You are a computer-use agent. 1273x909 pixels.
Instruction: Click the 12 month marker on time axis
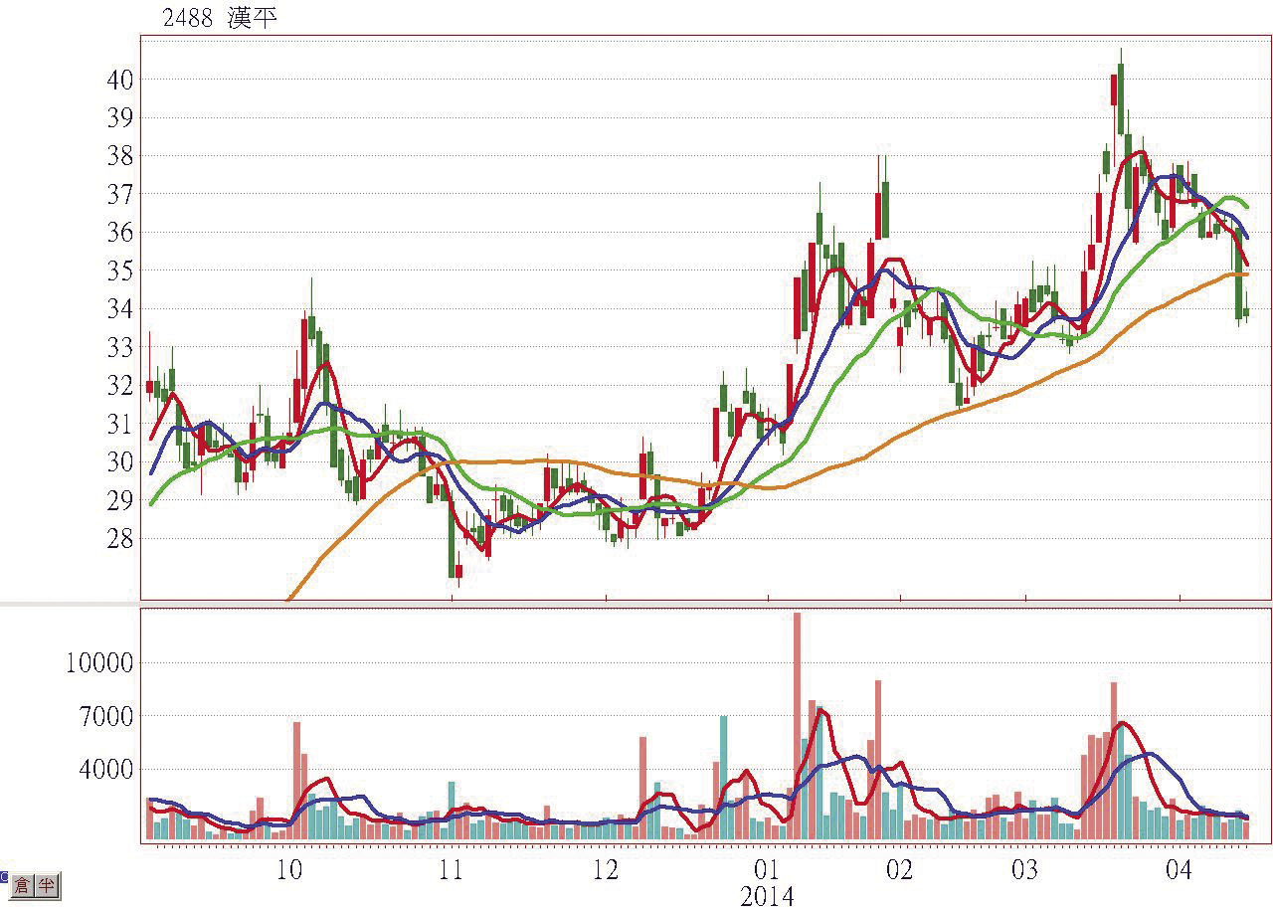606,869
